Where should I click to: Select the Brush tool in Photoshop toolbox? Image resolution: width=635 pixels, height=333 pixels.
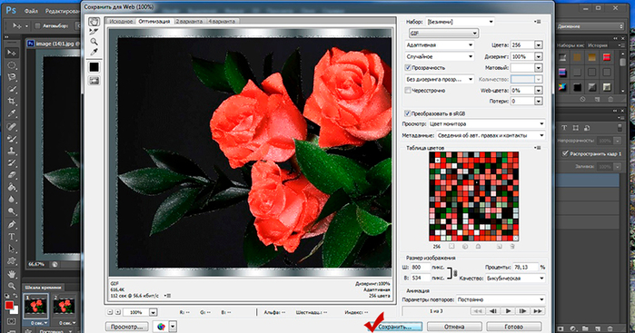pyautogui.click(x=11, y=139)
